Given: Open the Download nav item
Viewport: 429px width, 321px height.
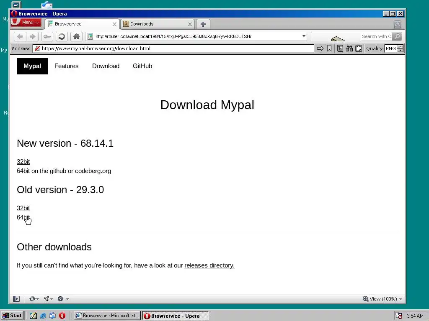Looking at the screenshot, I should pyautogui.click(x=106, y=66).
